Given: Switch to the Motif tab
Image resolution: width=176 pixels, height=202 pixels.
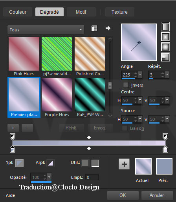Looking at the screenshot, I should [x=81, y=12].
